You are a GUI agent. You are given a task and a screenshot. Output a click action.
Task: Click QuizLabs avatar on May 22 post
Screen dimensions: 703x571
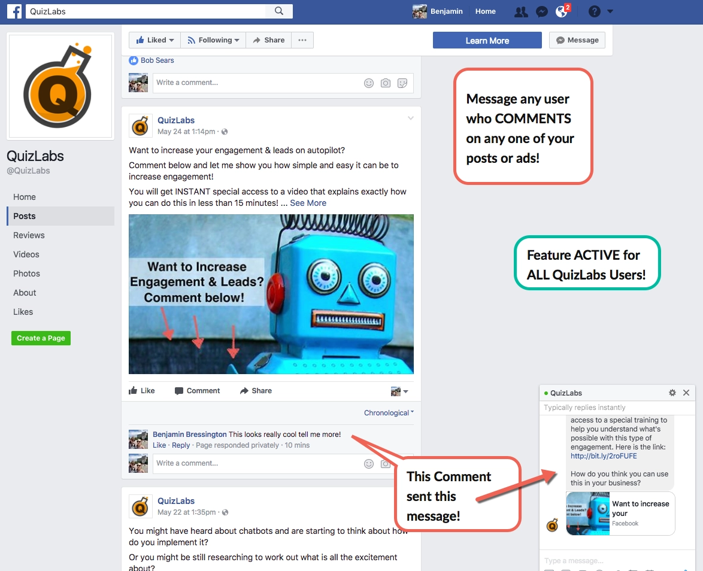tap(140, 506)
